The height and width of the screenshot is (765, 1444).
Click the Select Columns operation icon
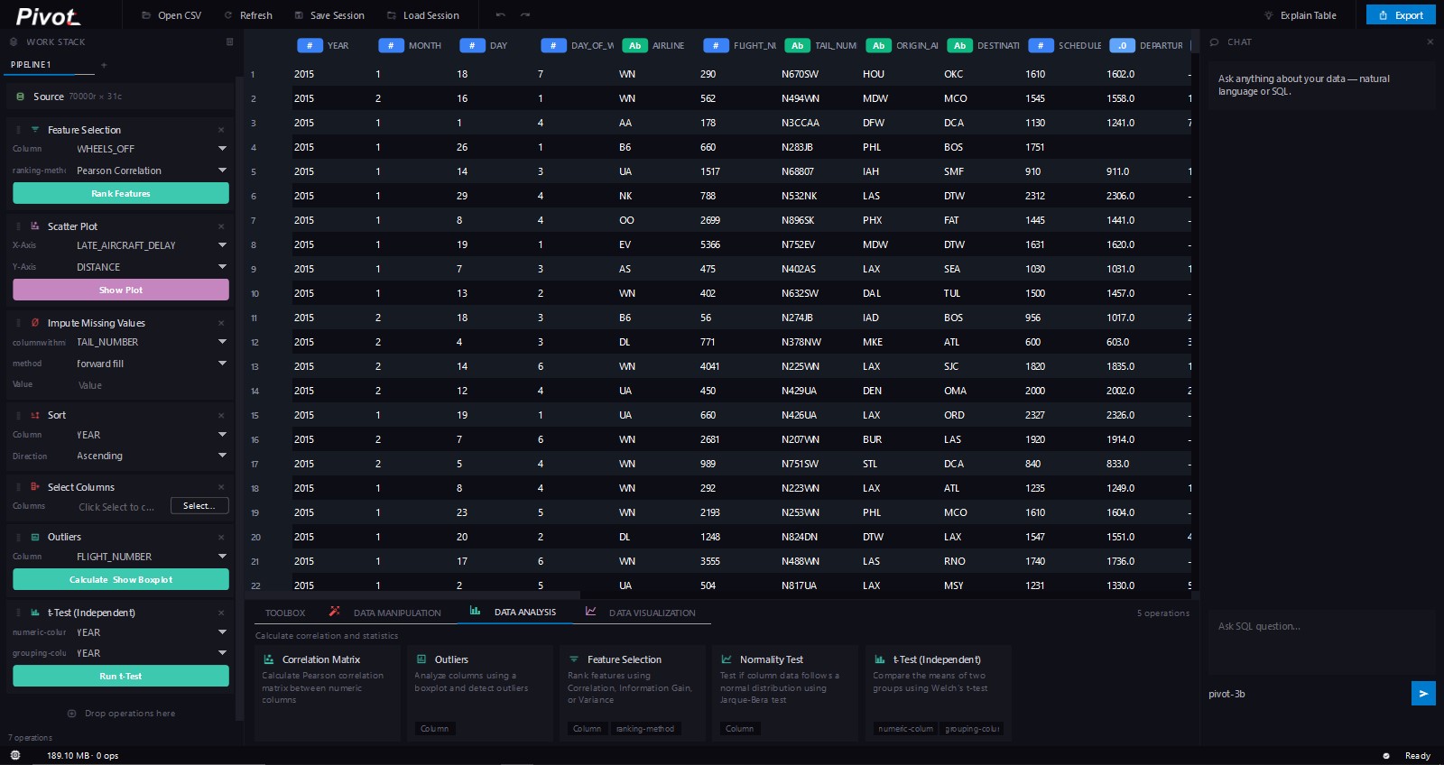point(35,487)
